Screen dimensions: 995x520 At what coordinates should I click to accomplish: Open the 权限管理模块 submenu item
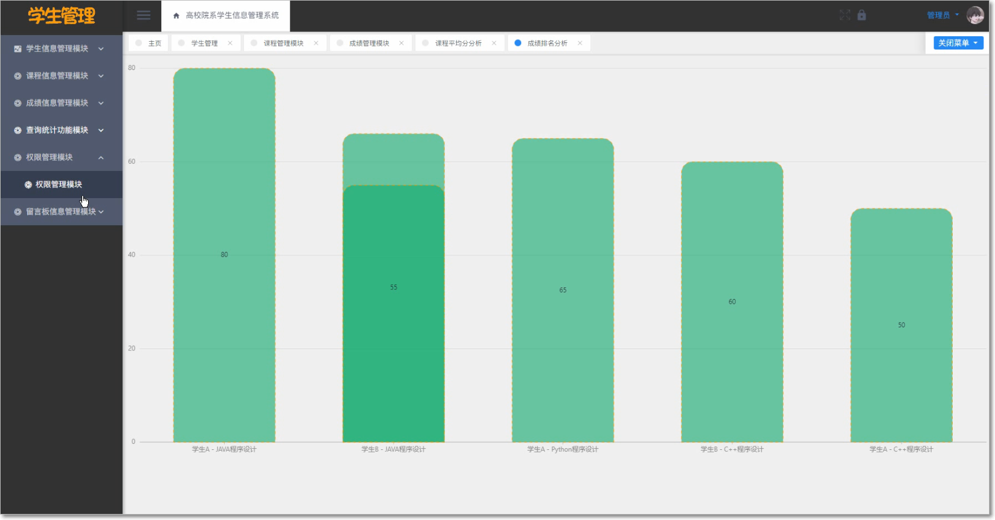click(62, 185)
